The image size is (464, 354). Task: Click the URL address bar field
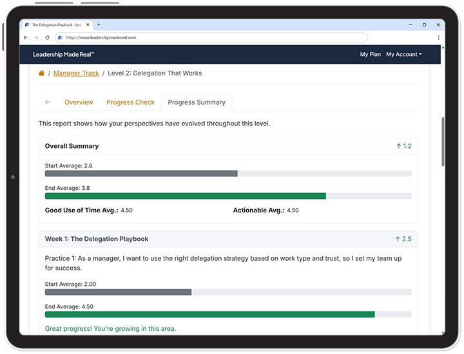[245, 37]
